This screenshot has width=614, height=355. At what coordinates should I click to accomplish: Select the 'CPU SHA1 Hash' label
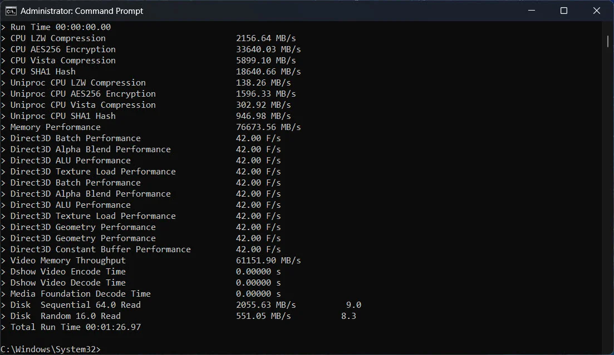pyautogui.click(x=43, y=72)
